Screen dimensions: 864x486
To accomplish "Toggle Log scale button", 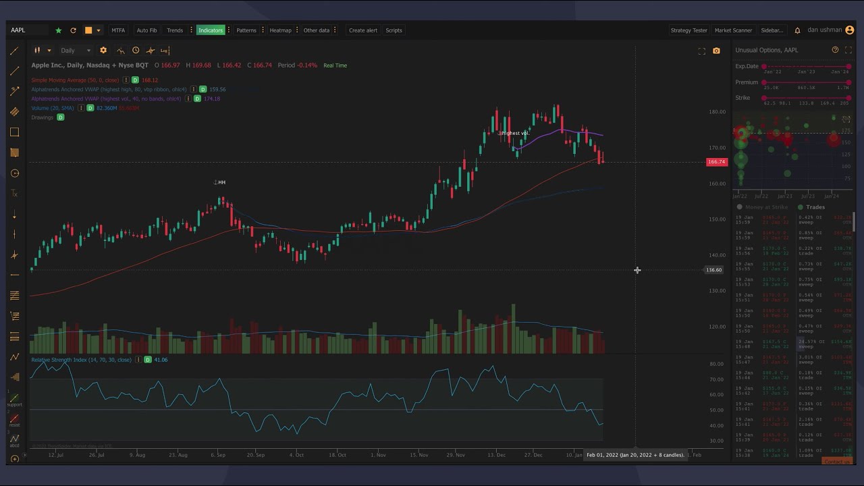I will pyautogui.click(x=164, y=50).
